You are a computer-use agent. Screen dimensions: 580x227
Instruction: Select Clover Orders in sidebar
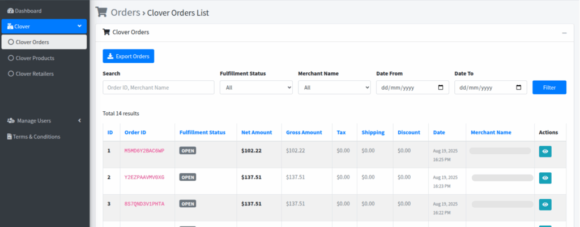(x=44, y=42)
